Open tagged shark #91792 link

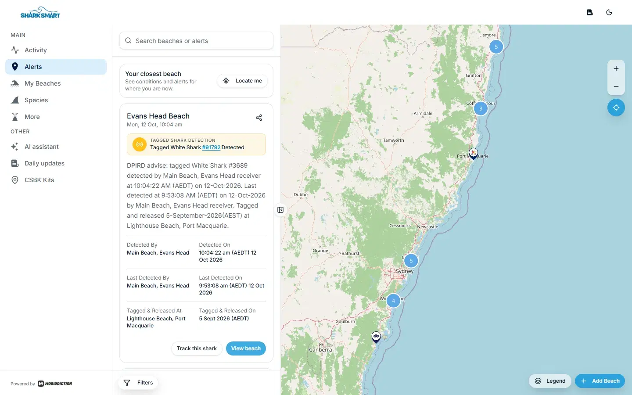click(211, 147)
